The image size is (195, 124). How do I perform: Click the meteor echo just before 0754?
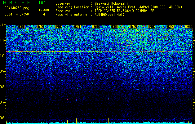76,100
